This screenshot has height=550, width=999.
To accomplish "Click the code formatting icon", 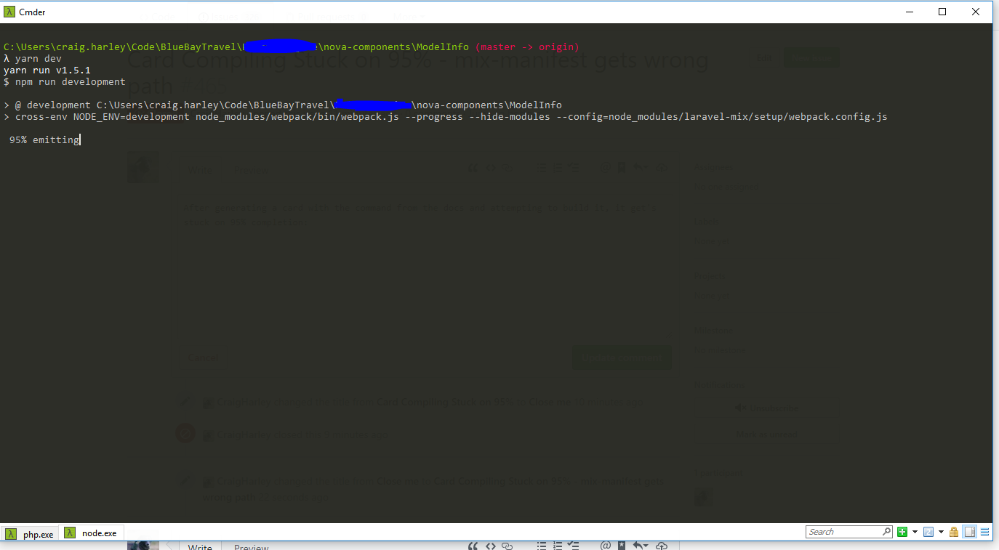I will pyautogui.click(x=491, y=545).
